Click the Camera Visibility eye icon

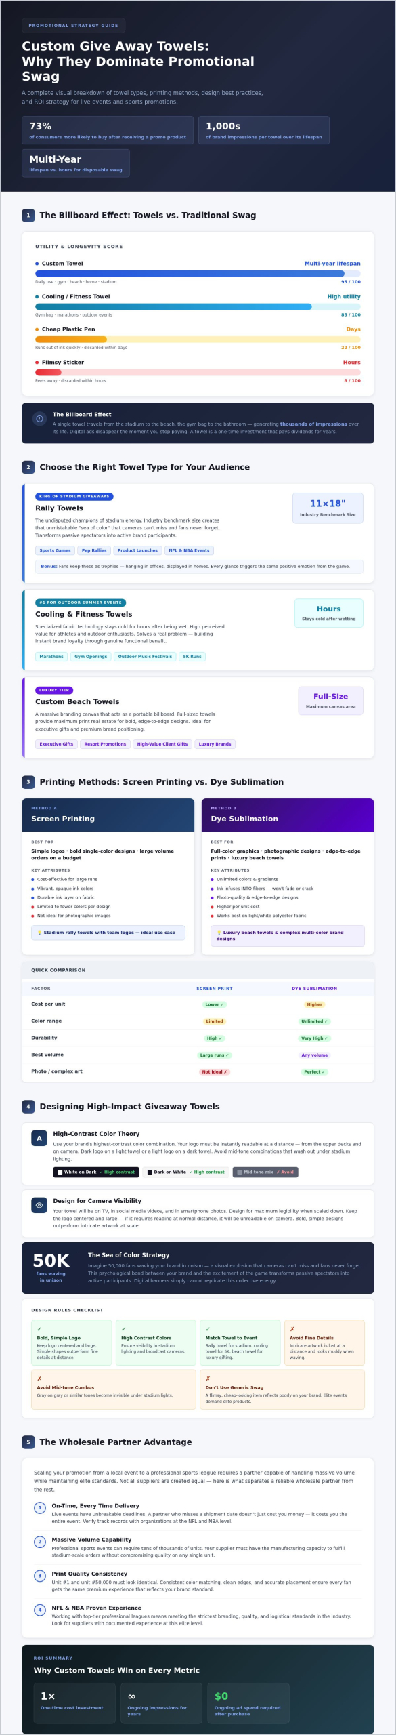(x=39, y=1205)
